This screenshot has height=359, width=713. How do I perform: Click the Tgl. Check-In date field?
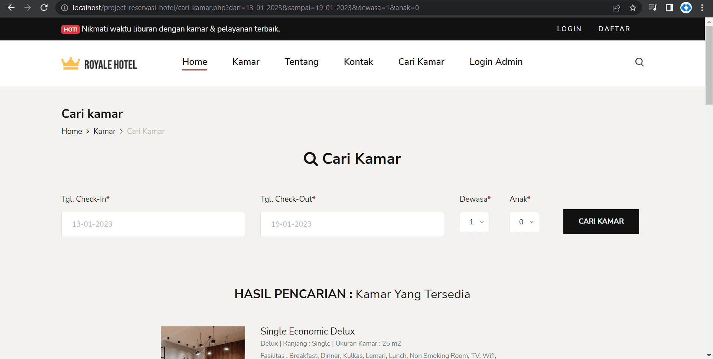click(x=153, y=224)
